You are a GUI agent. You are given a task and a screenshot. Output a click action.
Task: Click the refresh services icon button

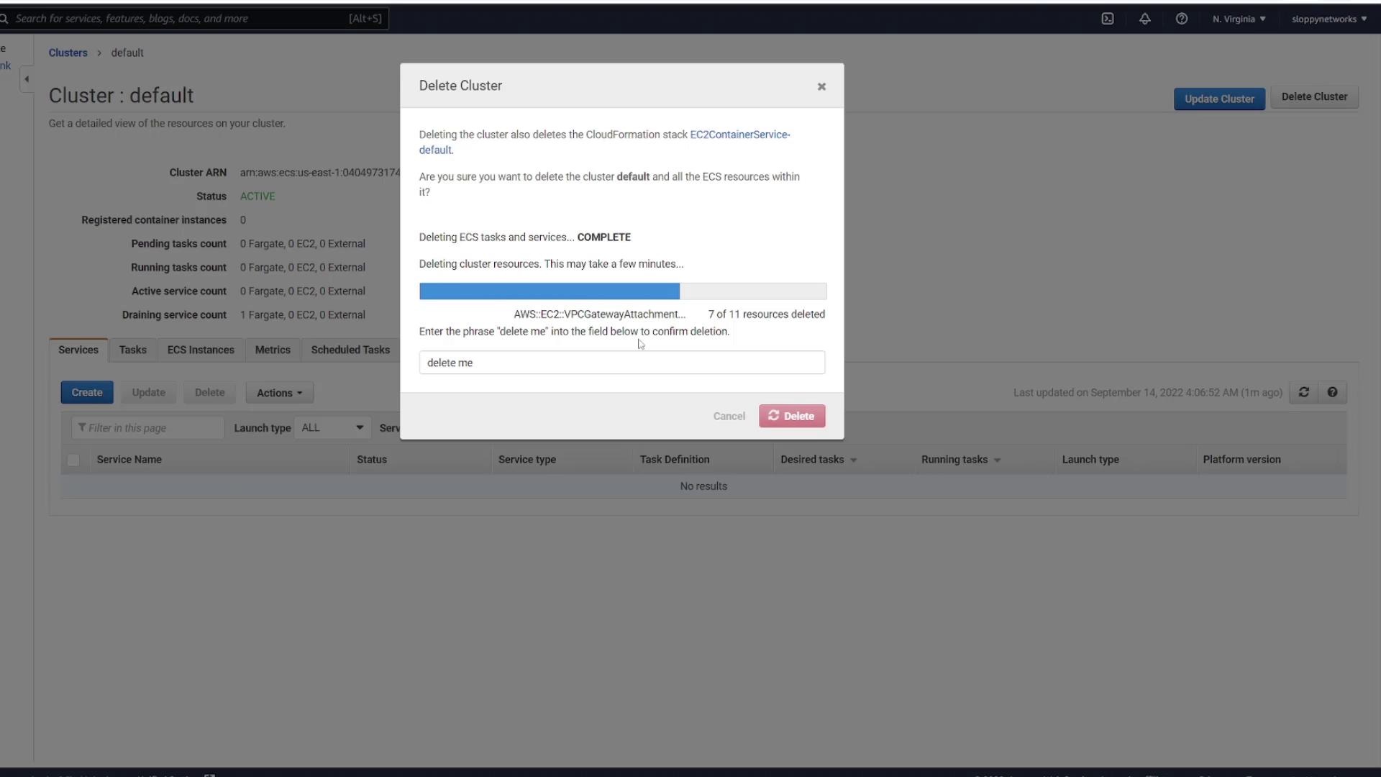pos(1303,392)
